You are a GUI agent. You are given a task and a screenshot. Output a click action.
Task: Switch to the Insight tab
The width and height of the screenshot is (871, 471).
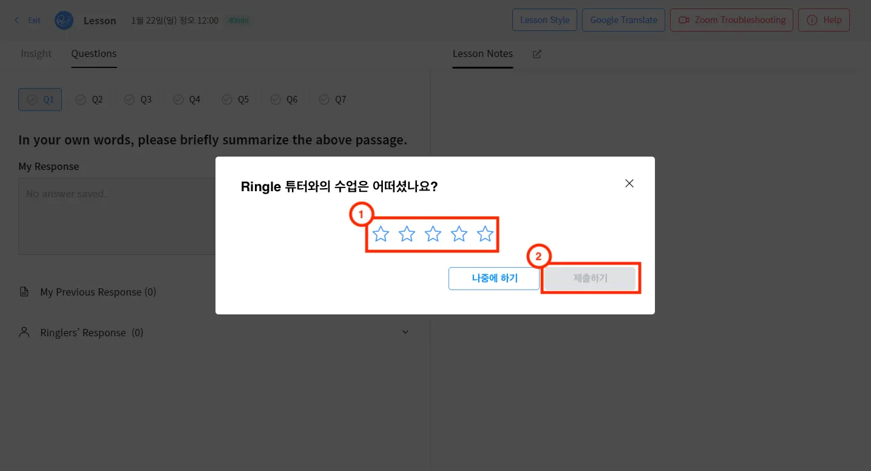click(x=36, y=53)
